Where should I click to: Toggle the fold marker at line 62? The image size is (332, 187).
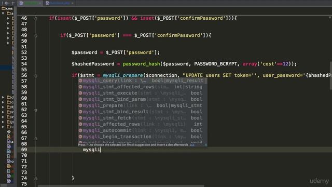coord(36,110)
